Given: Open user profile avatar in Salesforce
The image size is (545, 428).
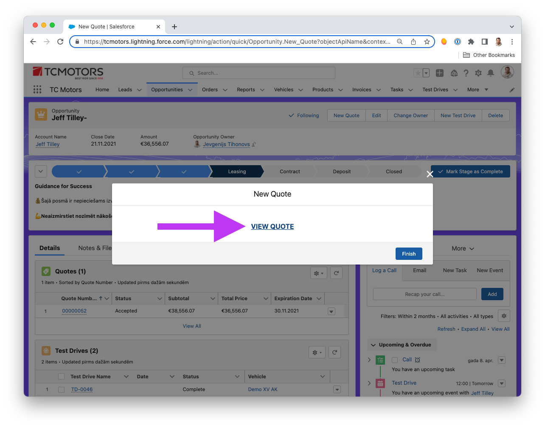Looking at the screenshot, I should pos(507,72).
